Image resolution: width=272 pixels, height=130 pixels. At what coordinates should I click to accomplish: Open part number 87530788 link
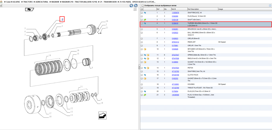pyautogui.click(x=175, y=75)
